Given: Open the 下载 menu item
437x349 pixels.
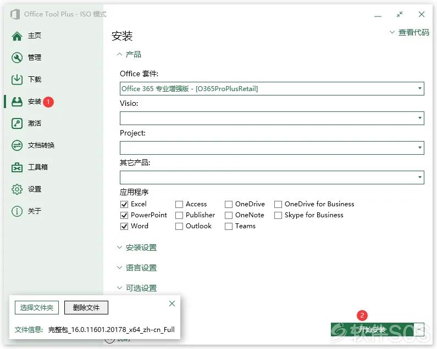Looking at the screenshot, I should 35,80.
